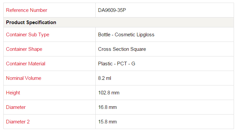Select the 15.8 mm value
The width and height of the screenshot is (236, 131).
point(107,122)
